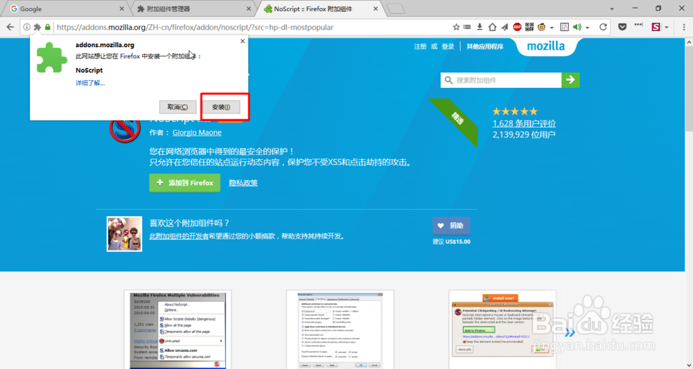Click the pink S extension icon
Viewport: 693px width, 369px height.
tap(656, 28)
